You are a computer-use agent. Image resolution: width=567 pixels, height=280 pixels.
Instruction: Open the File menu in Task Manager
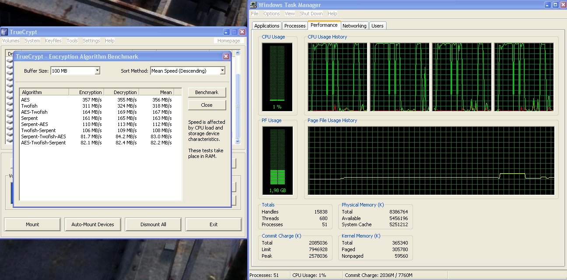[x=255, y=14]
